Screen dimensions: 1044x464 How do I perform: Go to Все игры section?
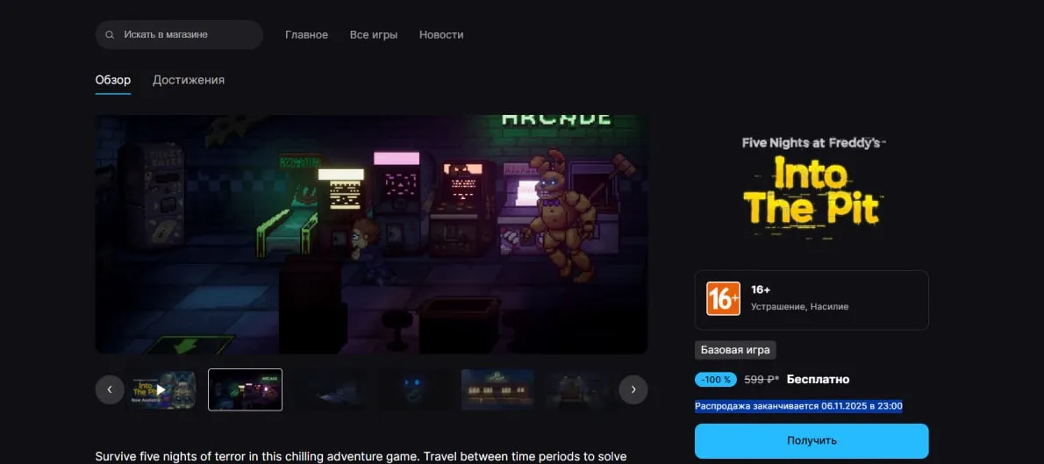[374, 34]
